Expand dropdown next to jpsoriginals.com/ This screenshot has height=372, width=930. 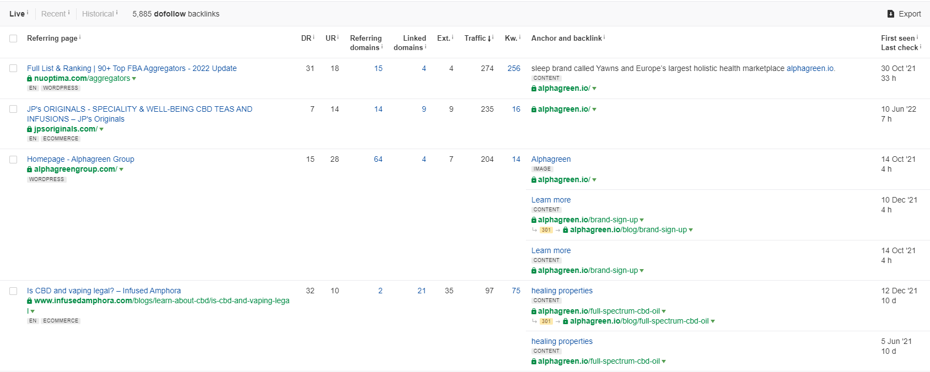[x=101, y=129]
